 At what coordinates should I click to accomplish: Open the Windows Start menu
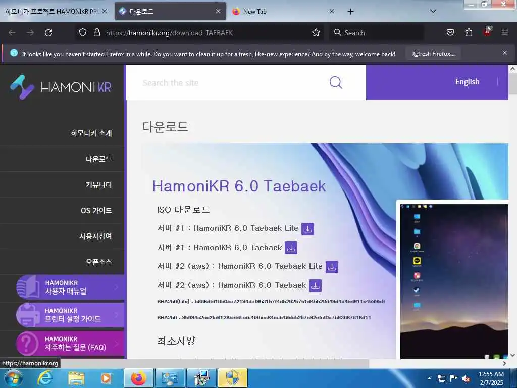coord(14,378)
